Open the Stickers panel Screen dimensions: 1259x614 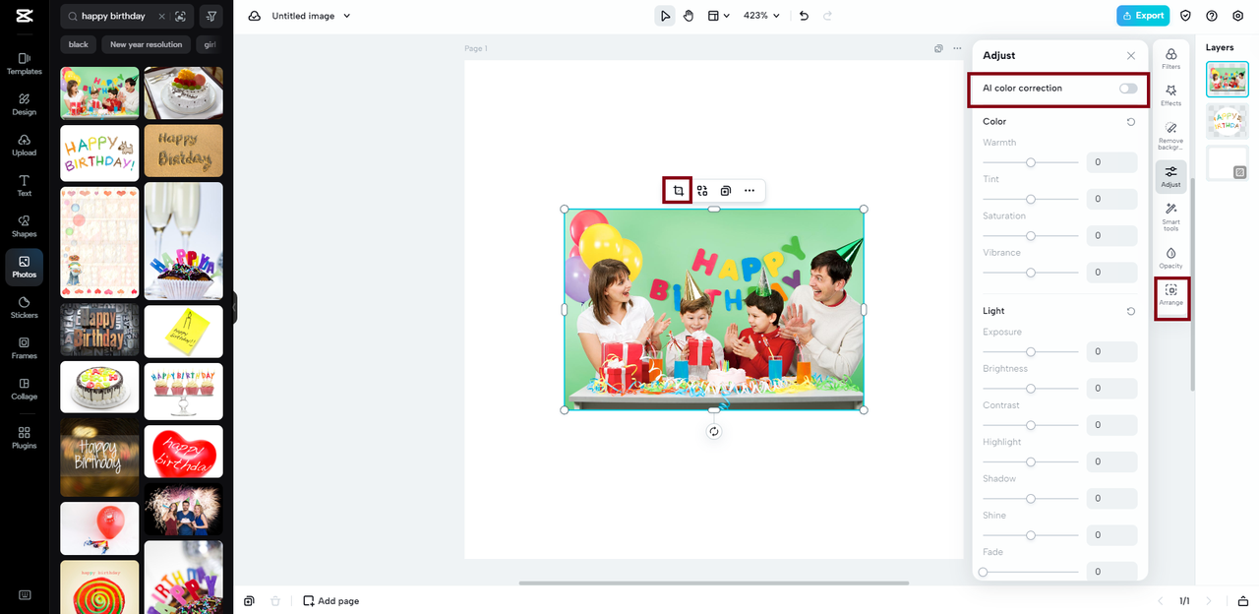[24, 308]
